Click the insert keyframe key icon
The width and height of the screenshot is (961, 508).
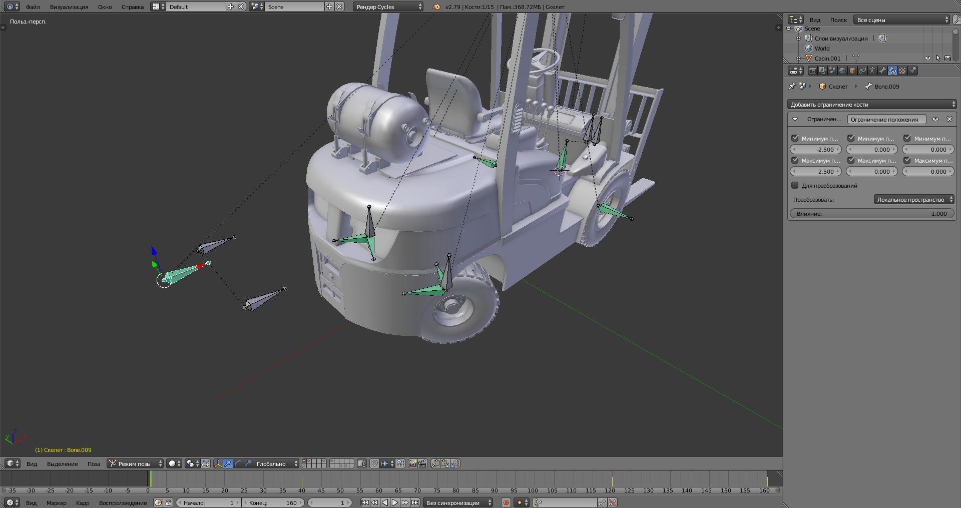(602, 502)
